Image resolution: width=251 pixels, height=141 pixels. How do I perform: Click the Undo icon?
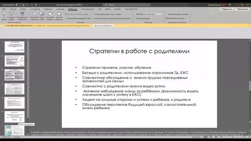tap(27, 5)
